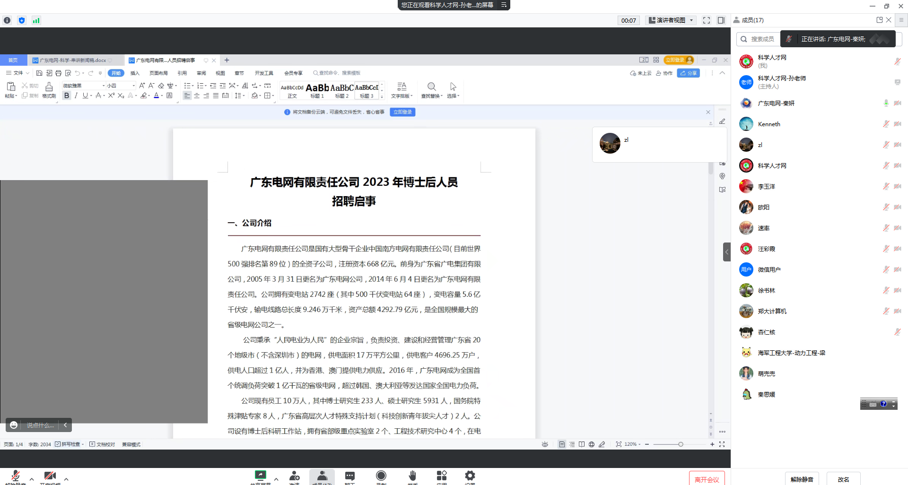
Task: Click the 立即登录 button in blue banner
Action: [402, 112]
